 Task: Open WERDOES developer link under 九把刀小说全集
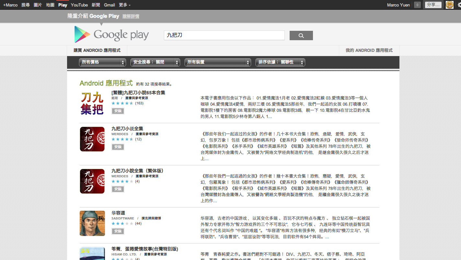pos(120,134)
